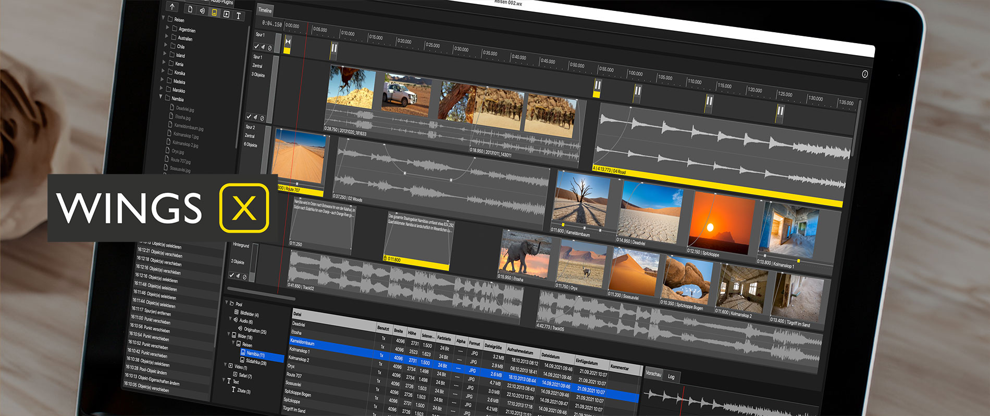
Task: Click the pause marker near the 0:05.000 mark
Action: pos(333,49)
